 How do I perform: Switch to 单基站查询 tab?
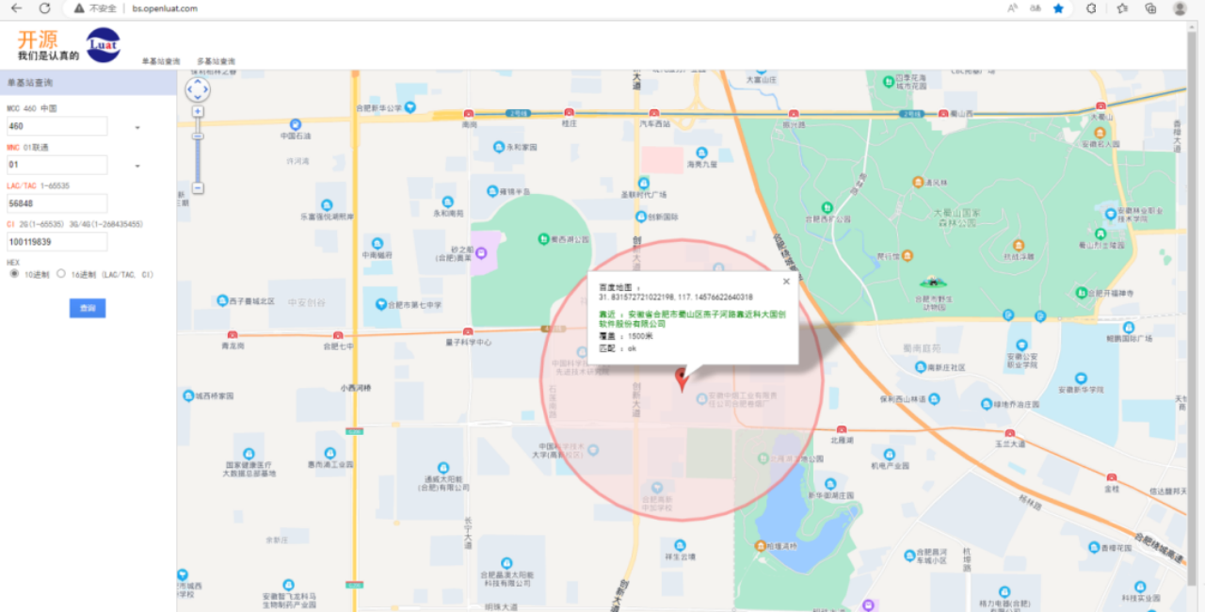[x=163, y=60]
